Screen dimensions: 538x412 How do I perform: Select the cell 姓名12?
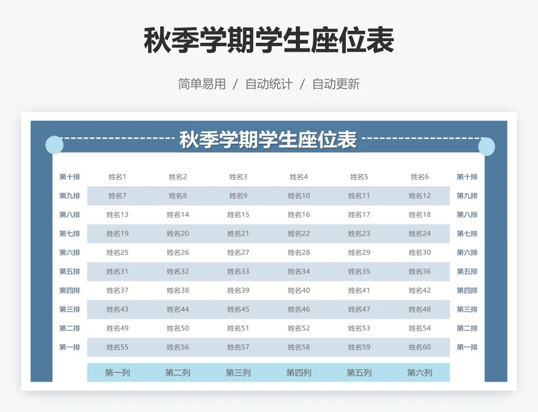pos(420,196)
